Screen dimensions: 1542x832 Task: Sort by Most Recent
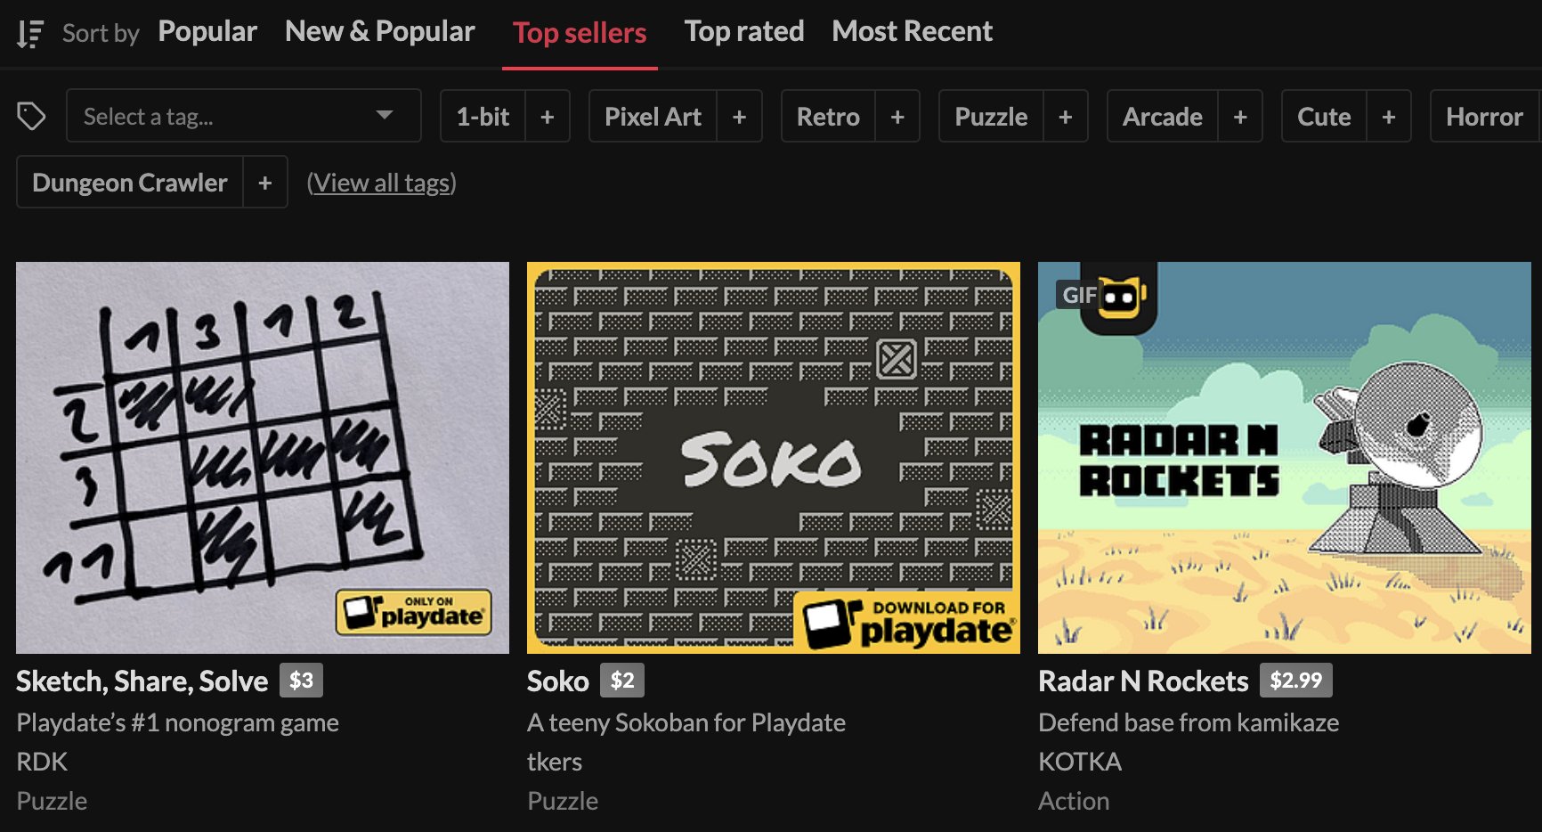(912, 31)
